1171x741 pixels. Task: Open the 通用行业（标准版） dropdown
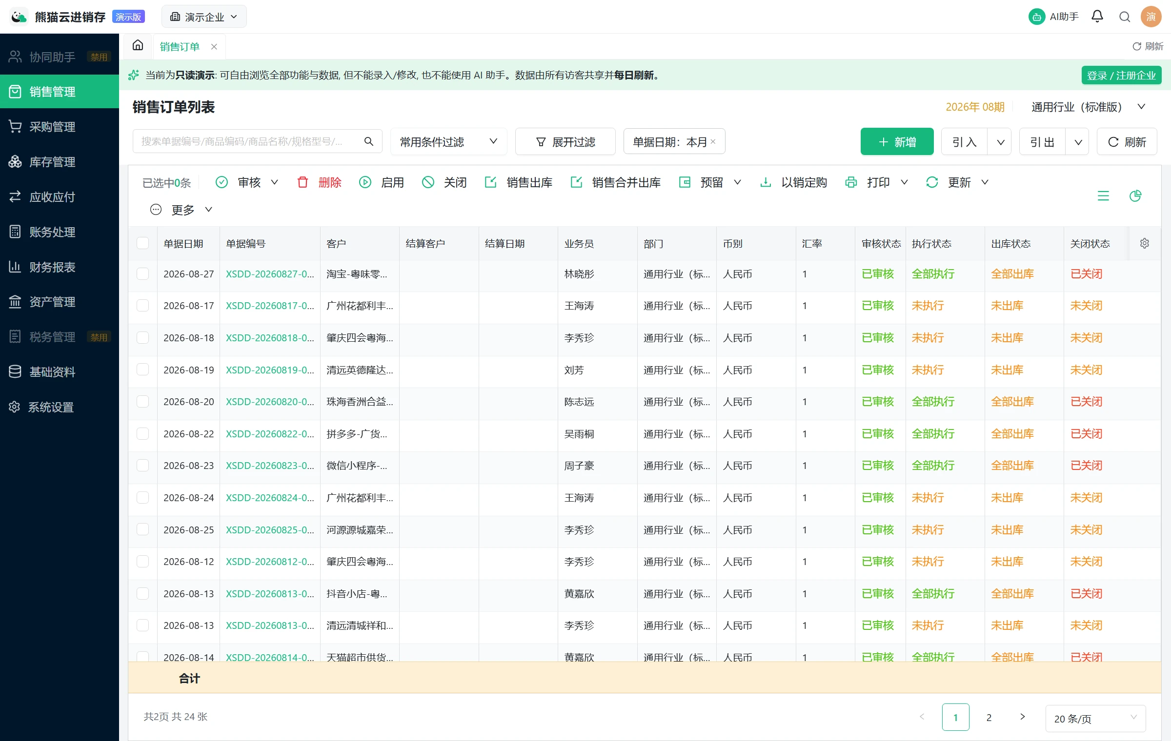coord(1088,107)
